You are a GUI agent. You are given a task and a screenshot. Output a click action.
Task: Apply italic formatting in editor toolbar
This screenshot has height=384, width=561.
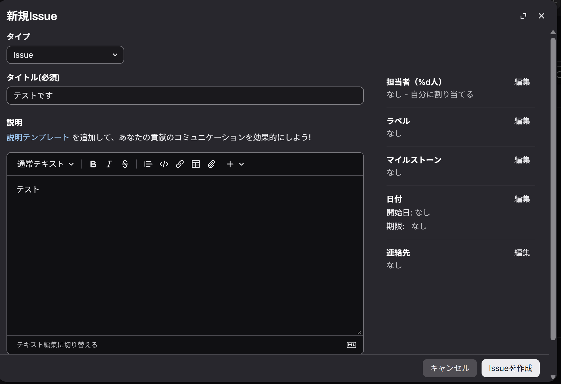(x=109, y=164)
